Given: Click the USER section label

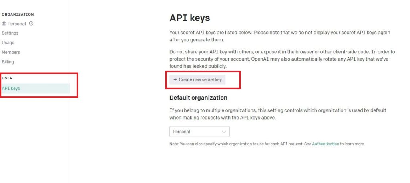Looking at the screenshot, I should pos(7,78).
